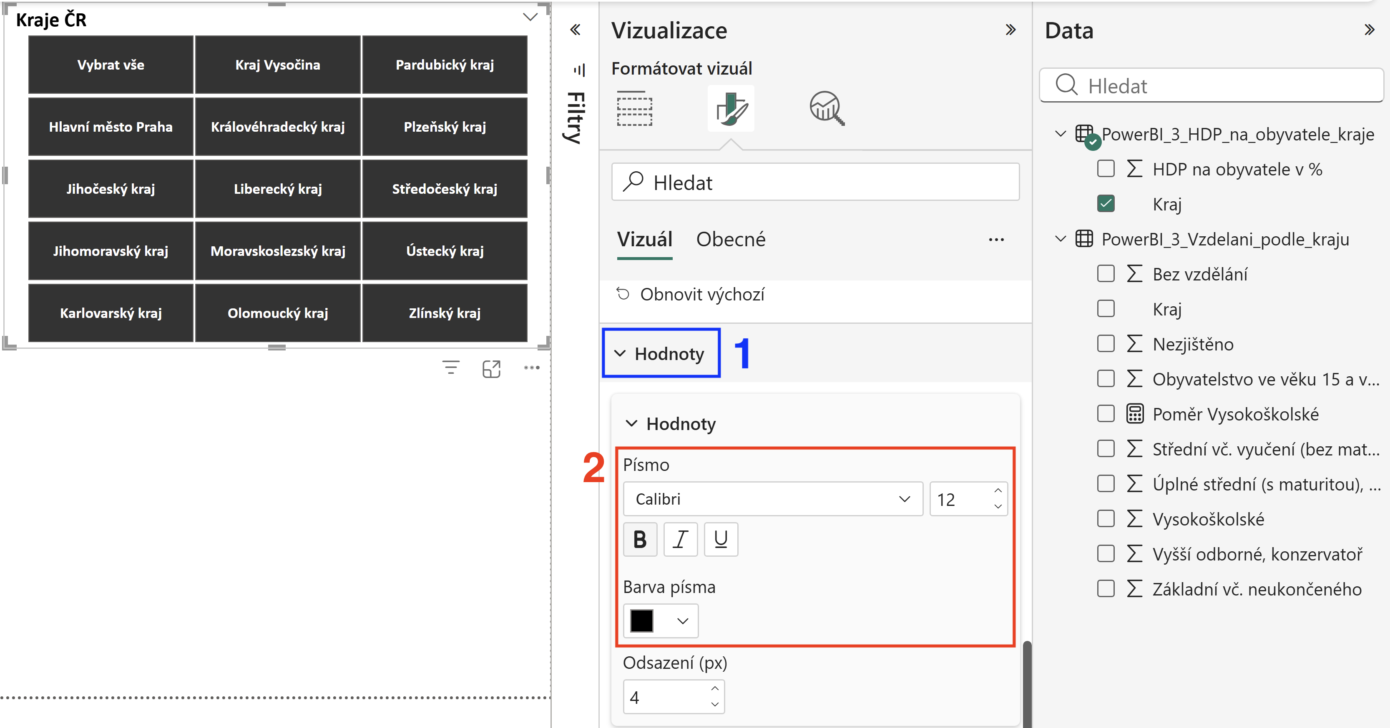Collapse the Data pane
This screenshot has height=728, width=1390.
[1370, 30]
